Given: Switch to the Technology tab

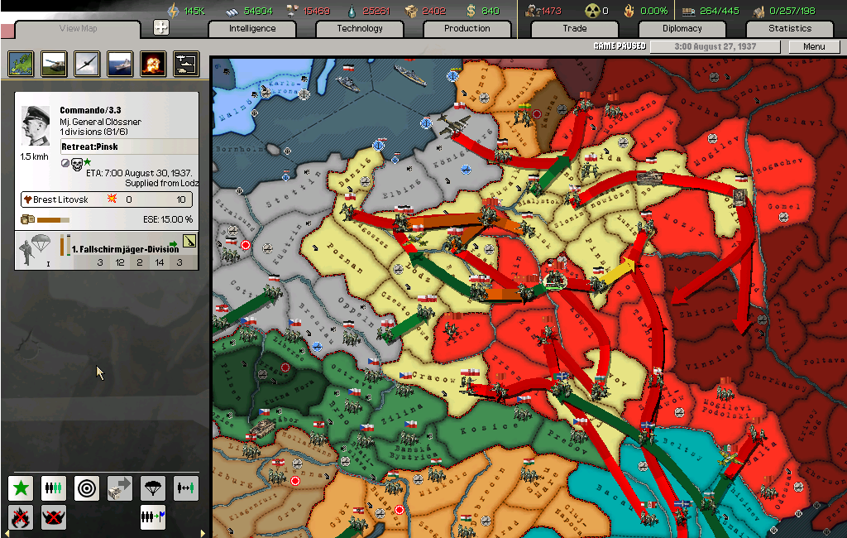Looking at the screenshot, I should 360,28.
